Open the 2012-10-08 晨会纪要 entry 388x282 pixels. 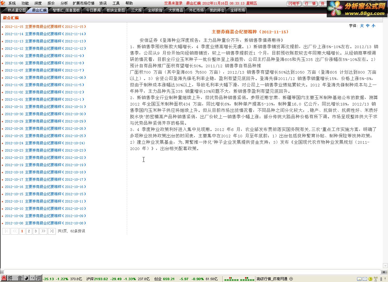click(x=45, y=223)
